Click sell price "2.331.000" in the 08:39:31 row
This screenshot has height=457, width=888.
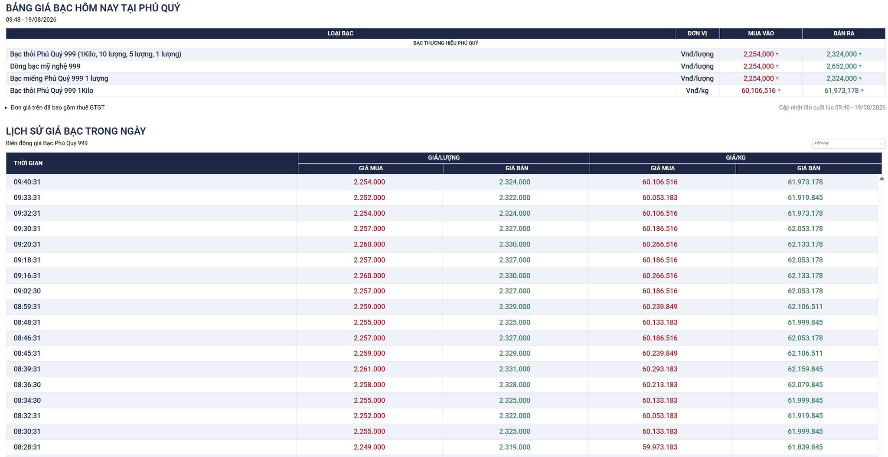tap(515, 369)
